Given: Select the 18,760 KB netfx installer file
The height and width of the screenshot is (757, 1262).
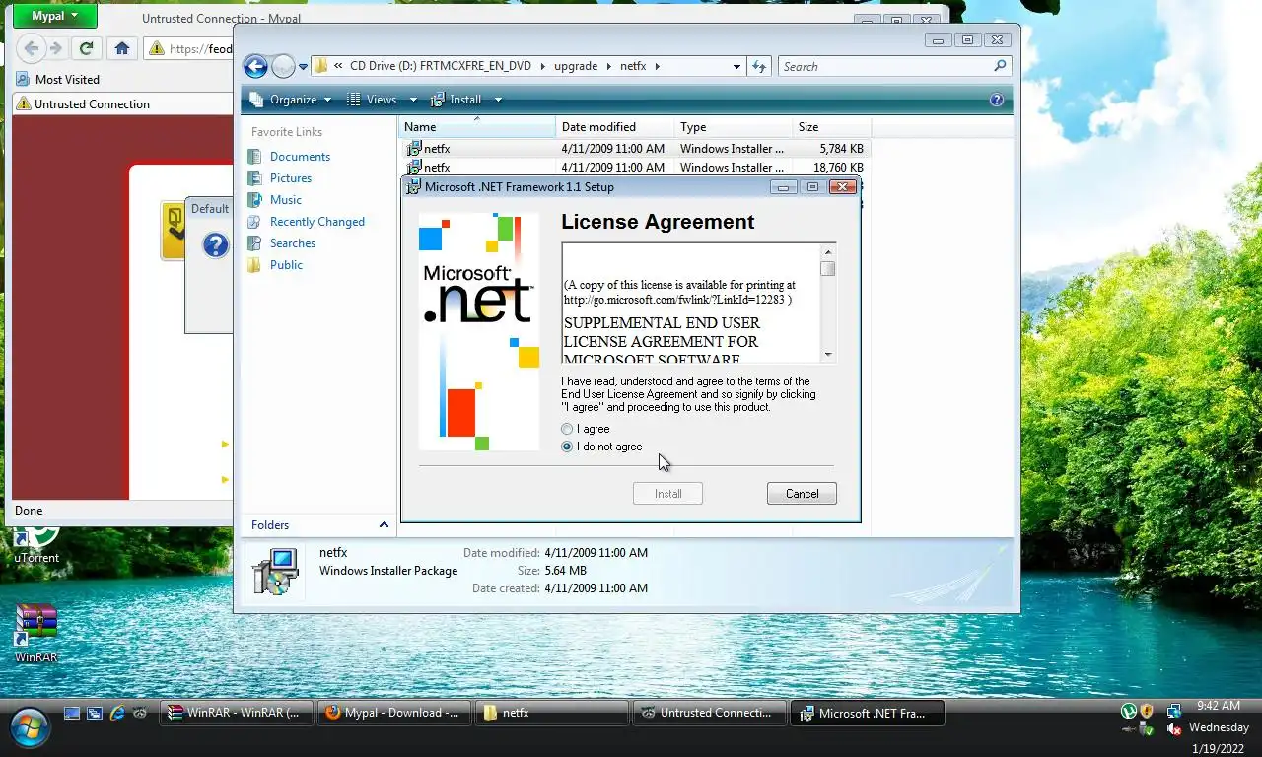Looking at the screenshot, I should [635, 168].
